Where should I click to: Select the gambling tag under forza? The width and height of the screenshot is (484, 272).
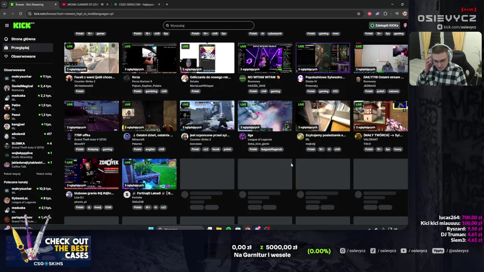click(151, 91)
